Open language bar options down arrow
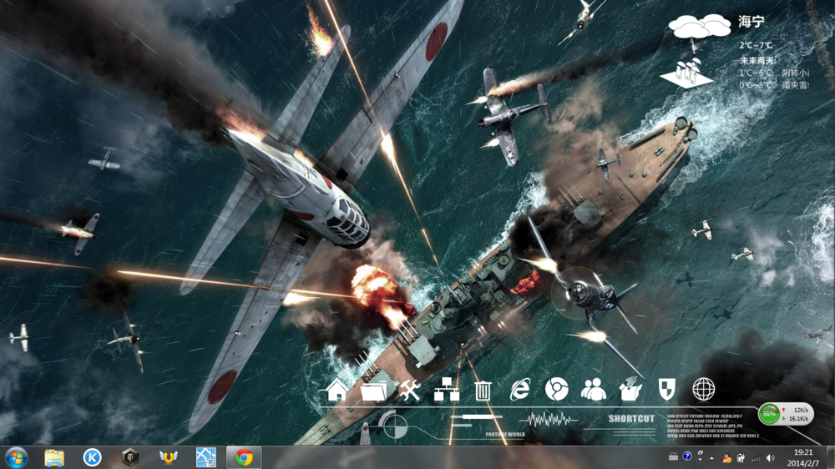Image resolution: width=835 pixels, height=469 pixels. pyautogui.click(x=701, y=460)
